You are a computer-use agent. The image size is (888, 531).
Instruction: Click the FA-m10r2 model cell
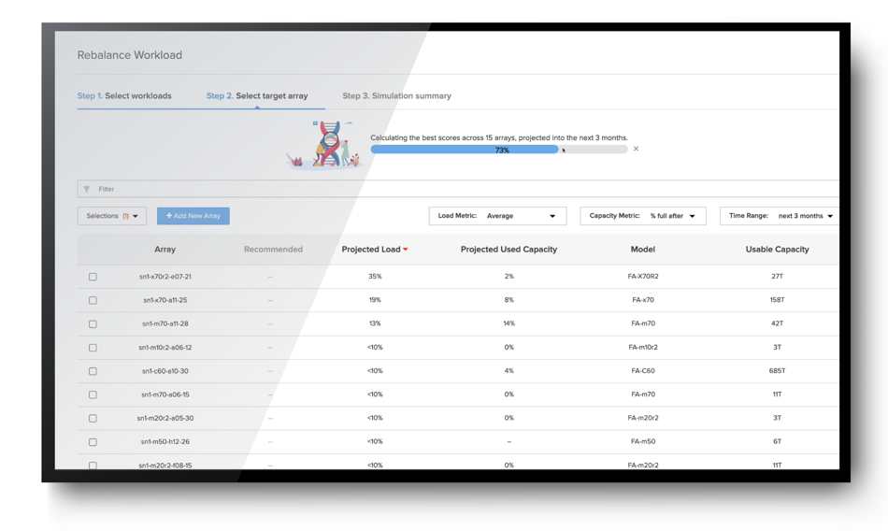[643, 348]
